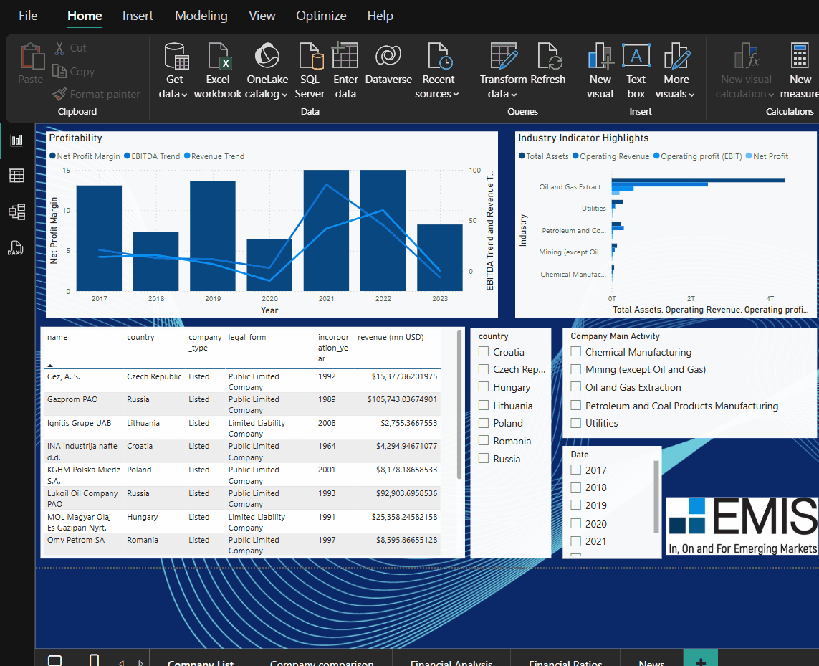Enable the Utilities activity checkbox
This screenshot has height=666, width=819.
[x=576, y=423]
